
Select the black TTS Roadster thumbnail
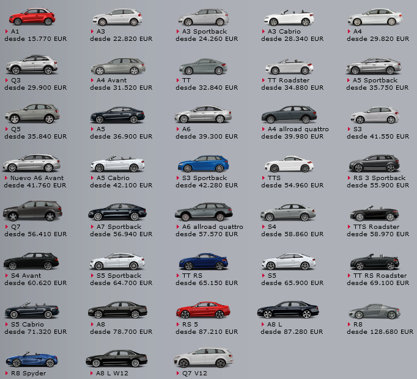(x=374, y=213)
